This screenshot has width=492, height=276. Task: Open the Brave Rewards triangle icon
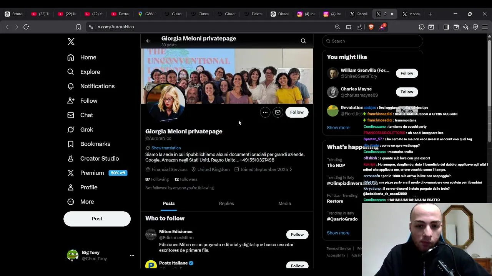coord(382,26)
